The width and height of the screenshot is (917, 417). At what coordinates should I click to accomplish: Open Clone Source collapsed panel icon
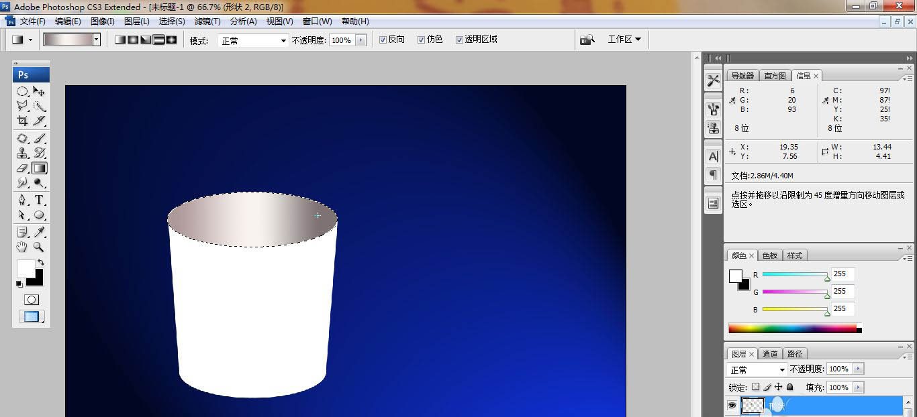coord(713,127)
